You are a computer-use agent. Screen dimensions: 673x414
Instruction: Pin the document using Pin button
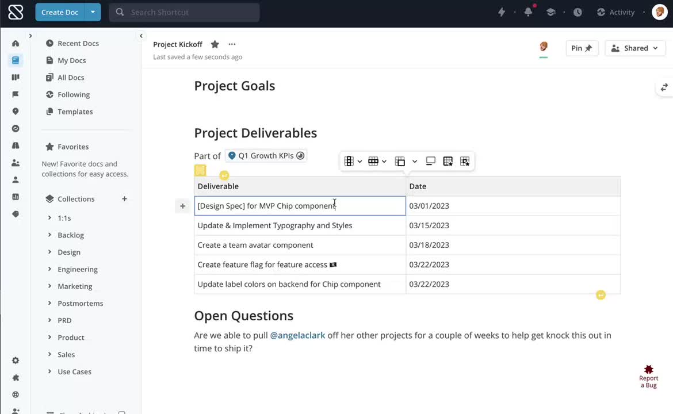[x=582, y=48]
